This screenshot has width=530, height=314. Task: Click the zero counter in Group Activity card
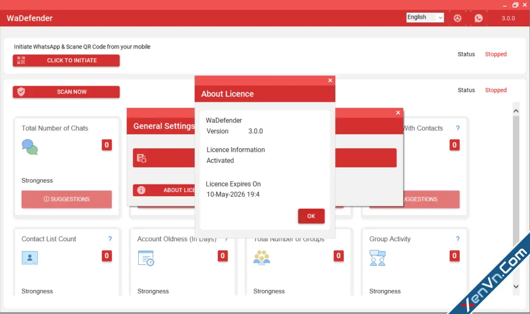(454, 256)
